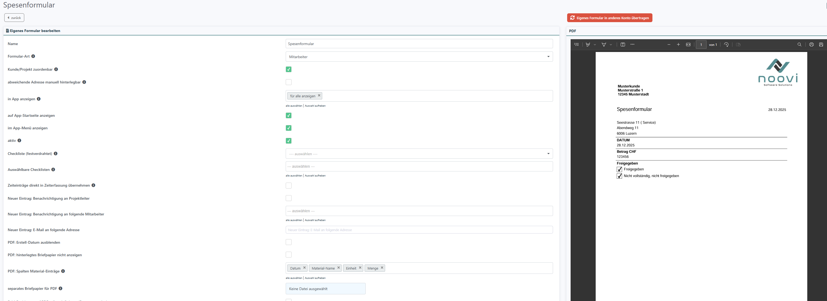The height and width of the screenshot is (301, 827).
Task: Click the Name input field
Action: 419,44
